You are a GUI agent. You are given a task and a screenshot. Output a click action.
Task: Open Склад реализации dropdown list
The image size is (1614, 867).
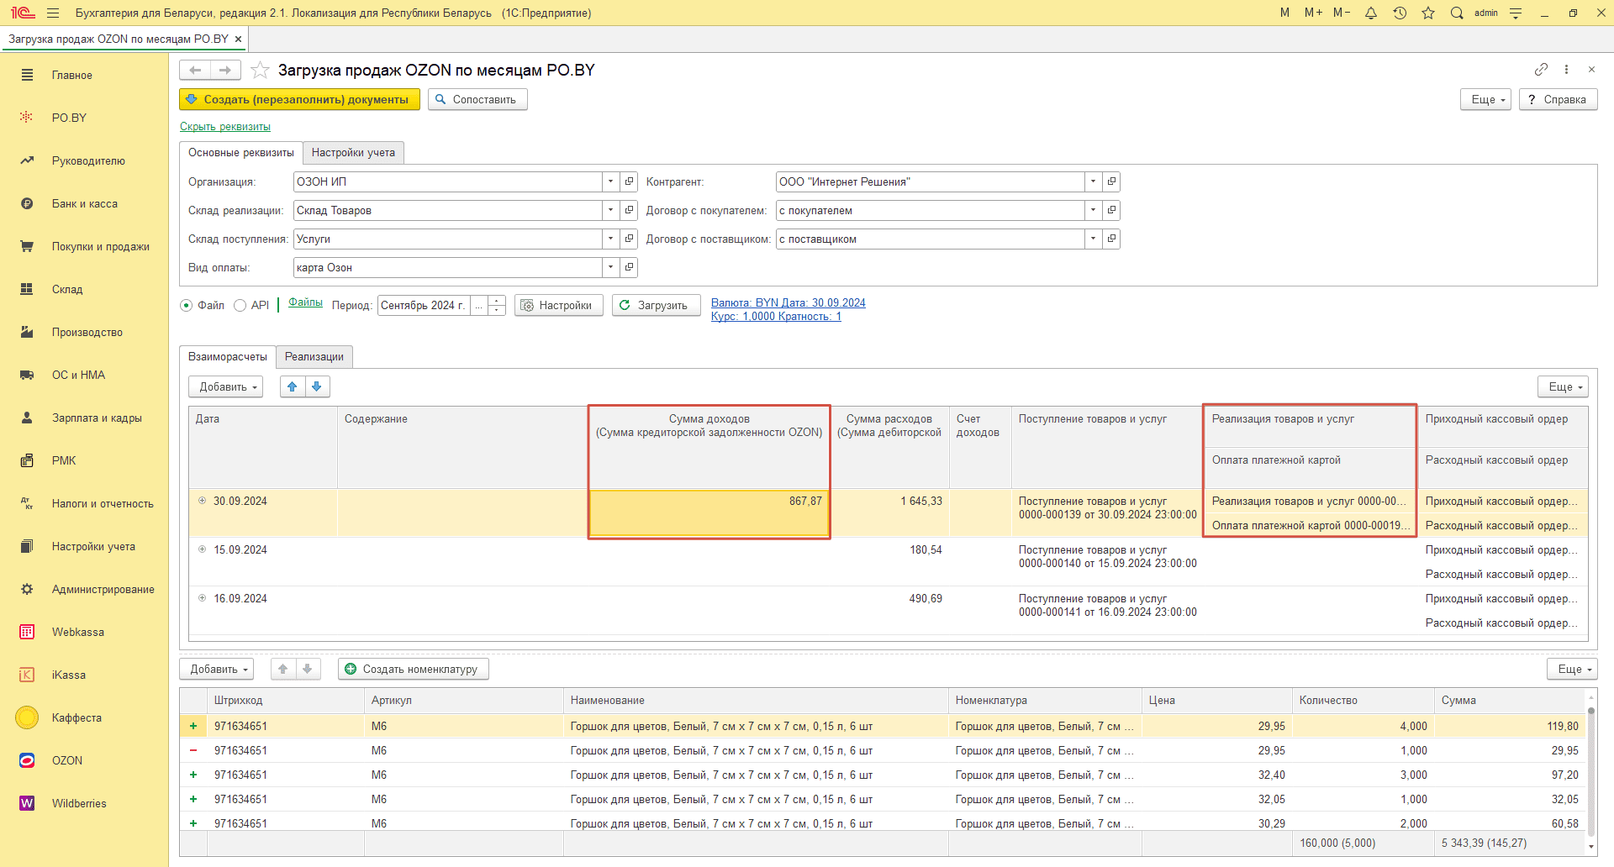[610, 210]
